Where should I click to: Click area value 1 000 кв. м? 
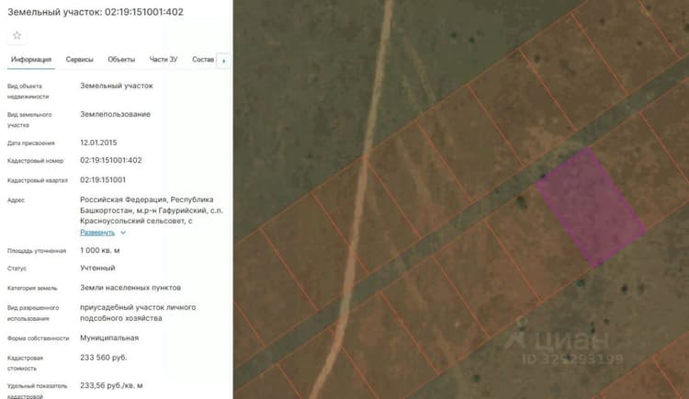[x=100, y=250]
